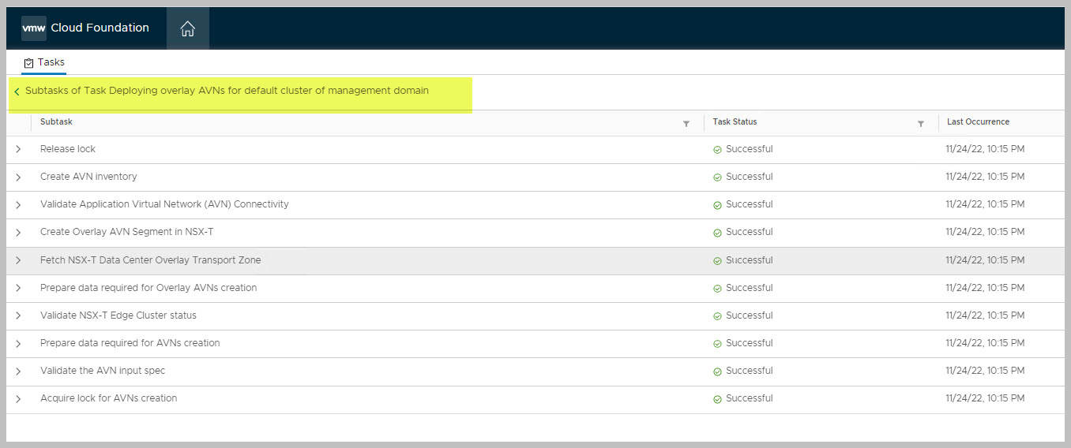Image resolution: width=1071 pixels, height=448 pixels.
Task: Expand the Create AVN inventory subtask
Action: pyautogui.click(x=18, y=177)
